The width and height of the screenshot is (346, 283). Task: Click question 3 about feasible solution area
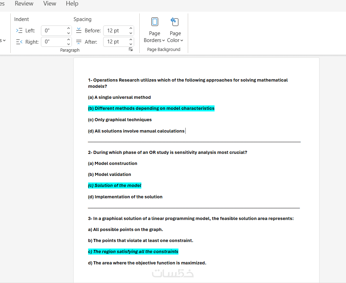tap(191, 219)
